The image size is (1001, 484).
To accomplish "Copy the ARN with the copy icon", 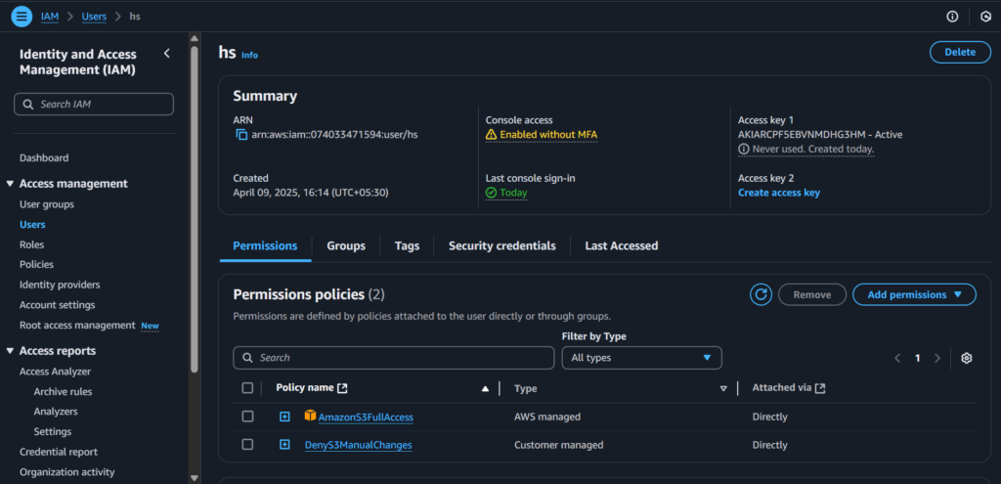I will tap(241, 135).
